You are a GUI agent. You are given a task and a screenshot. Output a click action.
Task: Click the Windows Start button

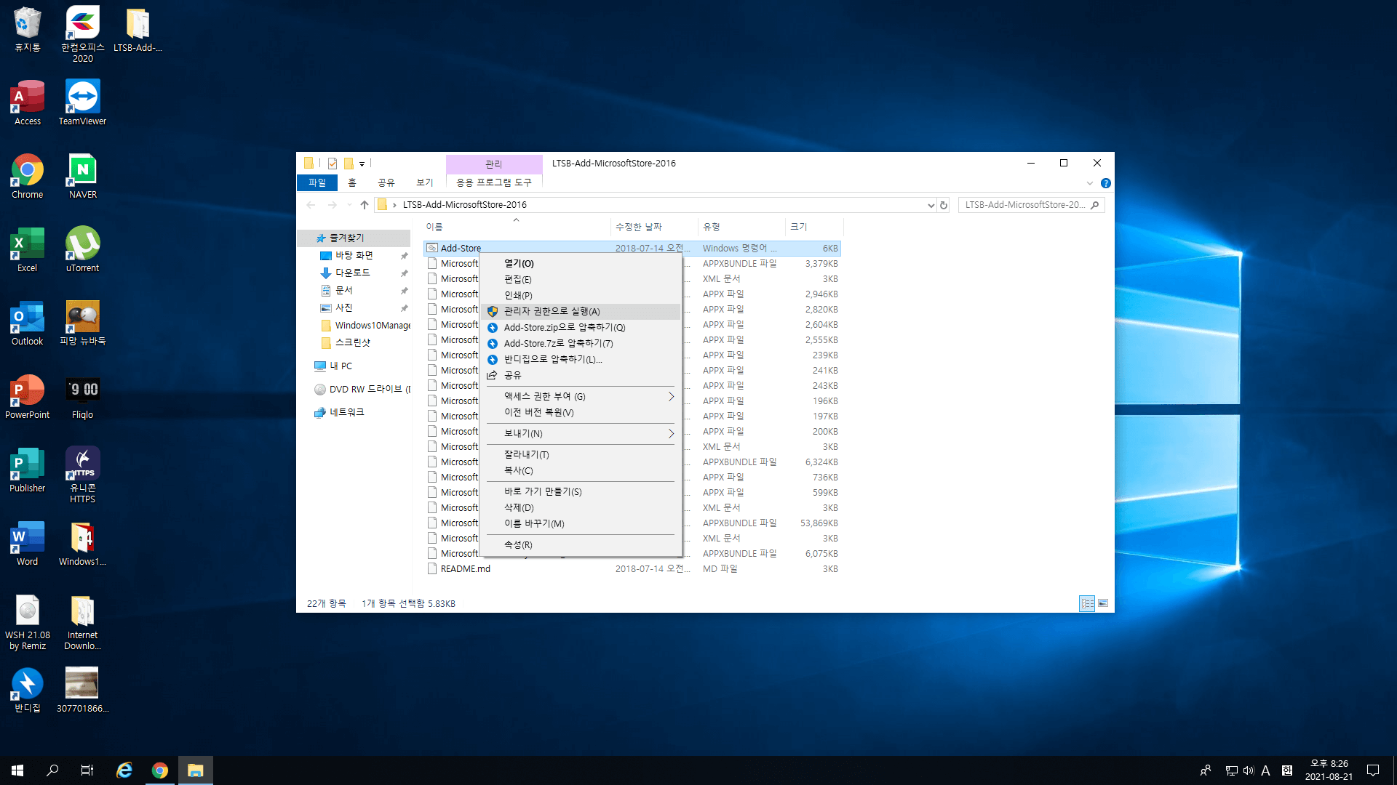click(17, 770)
